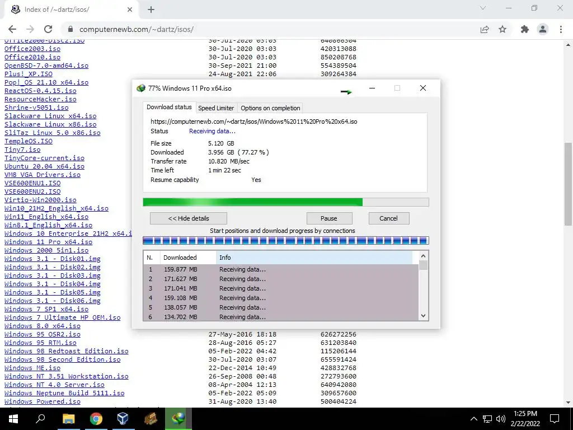Minimize the download dialog

coord(372,88)
